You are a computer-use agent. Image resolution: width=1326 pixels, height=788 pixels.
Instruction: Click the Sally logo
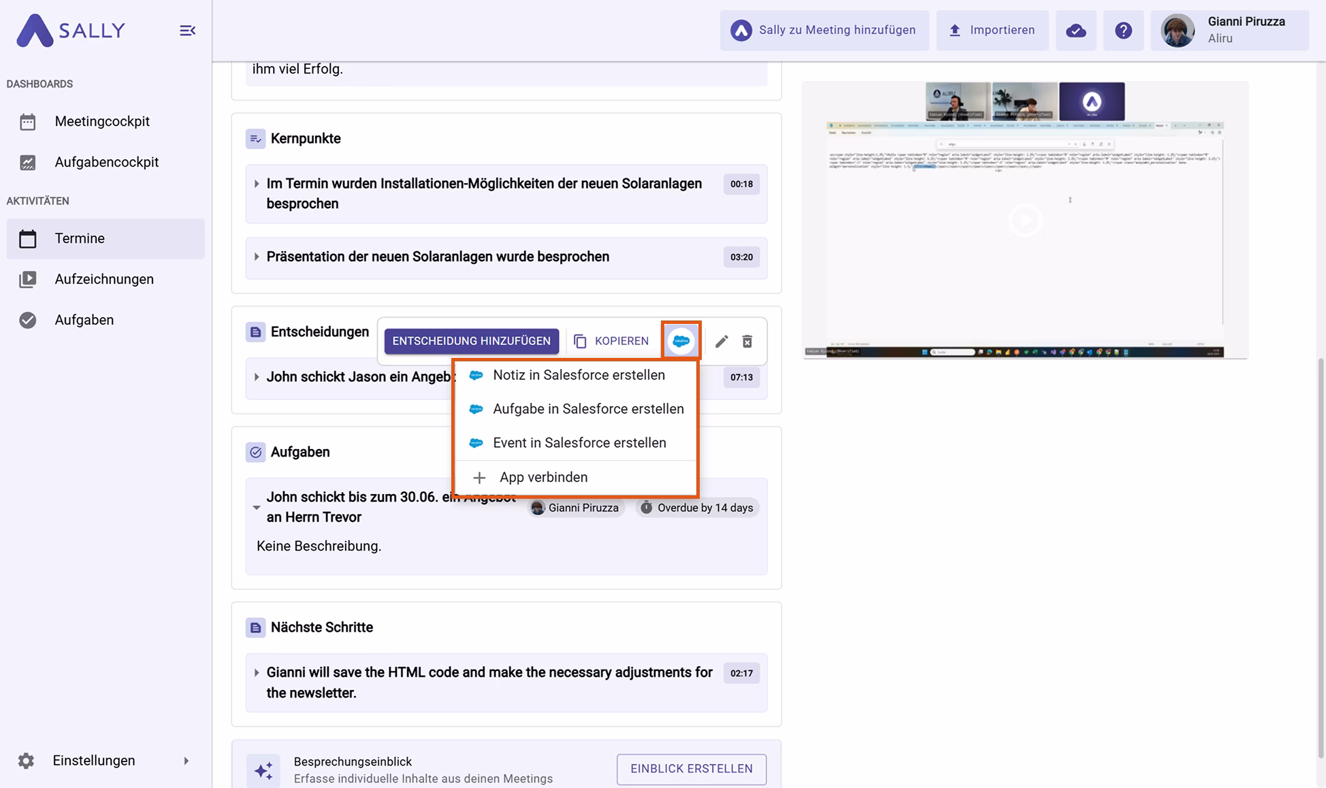pos(71,30)
